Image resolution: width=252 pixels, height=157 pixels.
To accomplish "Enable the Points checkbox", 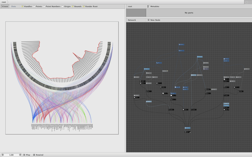I will [x=34, y=7].
